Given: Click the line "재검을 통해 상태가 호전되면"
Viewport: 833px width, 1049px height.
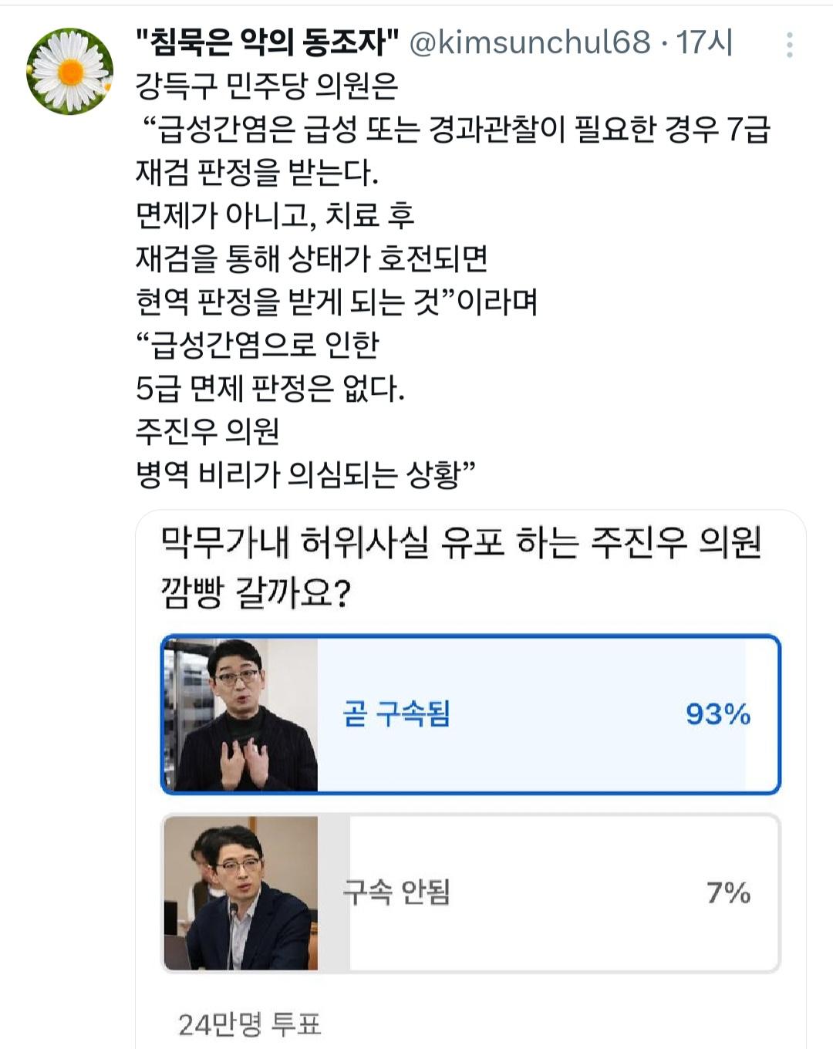Looking at the screenshot, I should point(312,258).
